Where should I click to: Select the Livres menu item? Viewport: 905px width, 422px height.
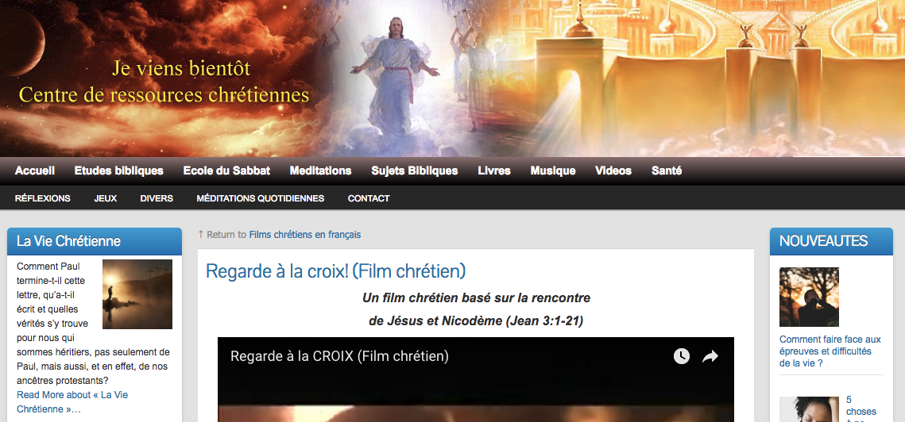click(x=494, y=171)
